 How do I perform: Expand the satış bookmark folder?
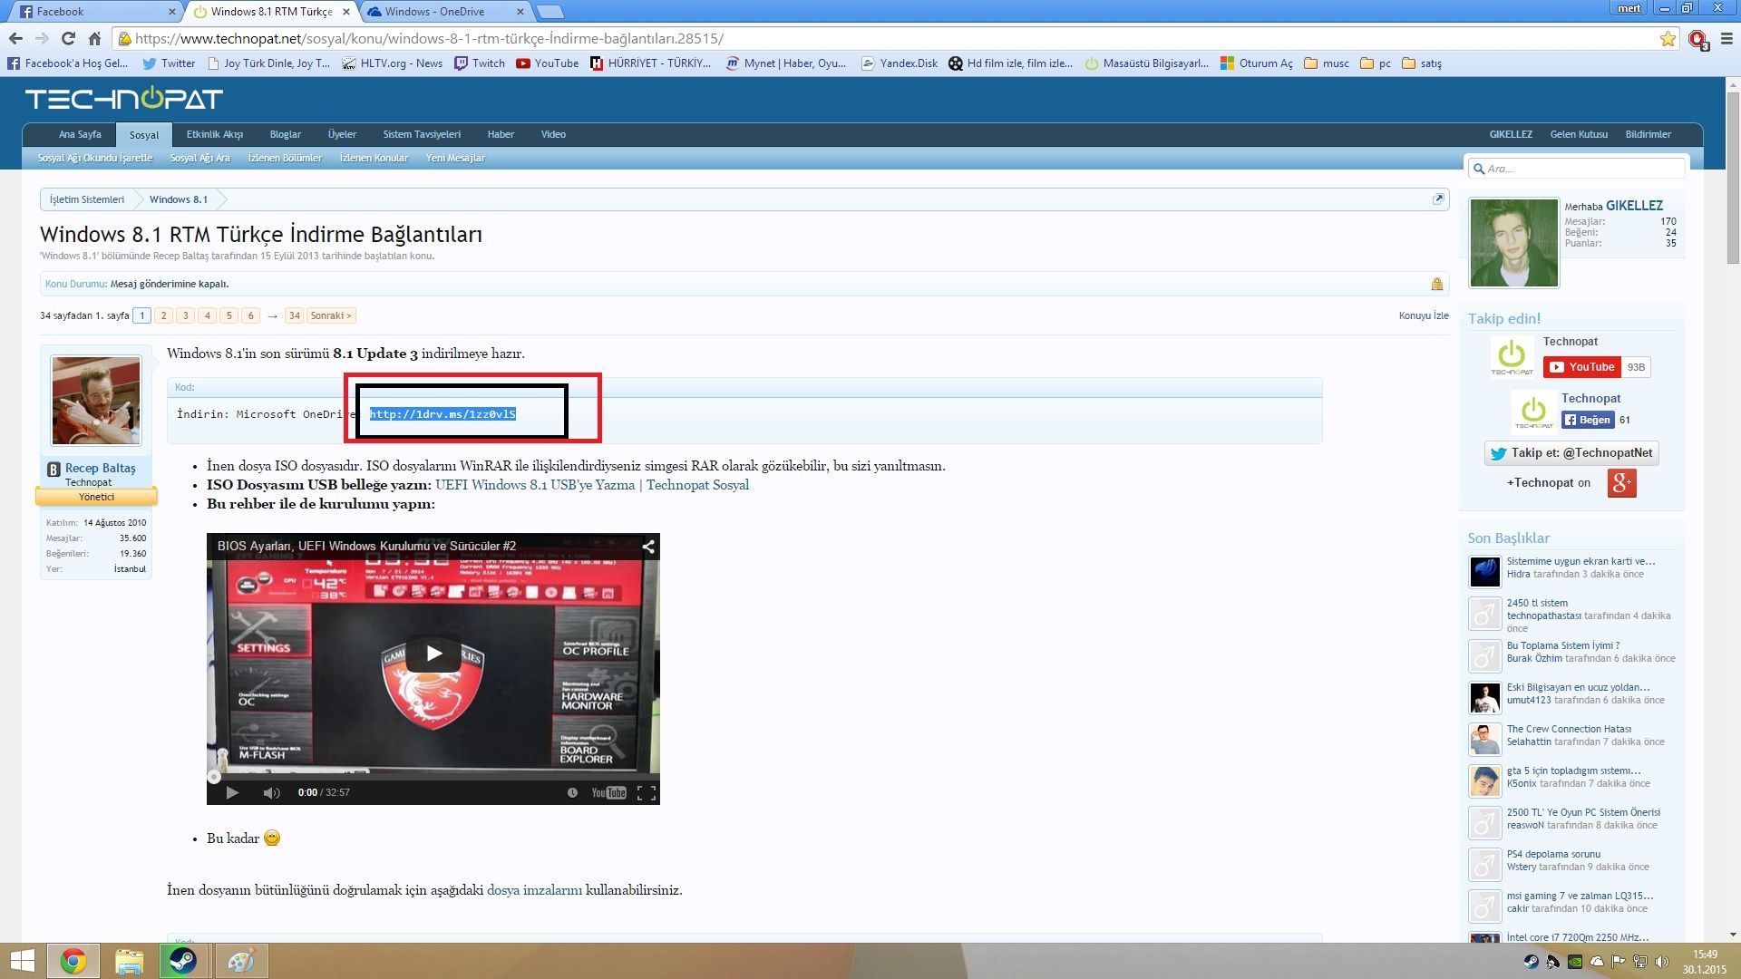1421,63
